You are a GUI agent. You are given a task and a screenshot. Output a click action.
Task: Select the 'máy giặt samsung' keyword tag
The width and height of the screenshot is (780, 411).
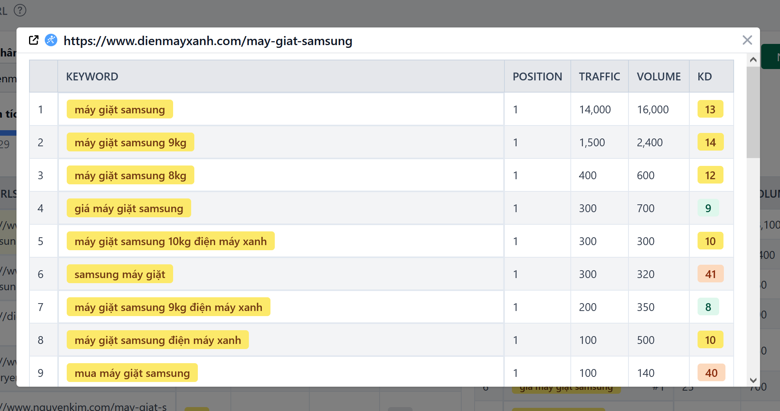pyautogui.click(x=120, y=109)
